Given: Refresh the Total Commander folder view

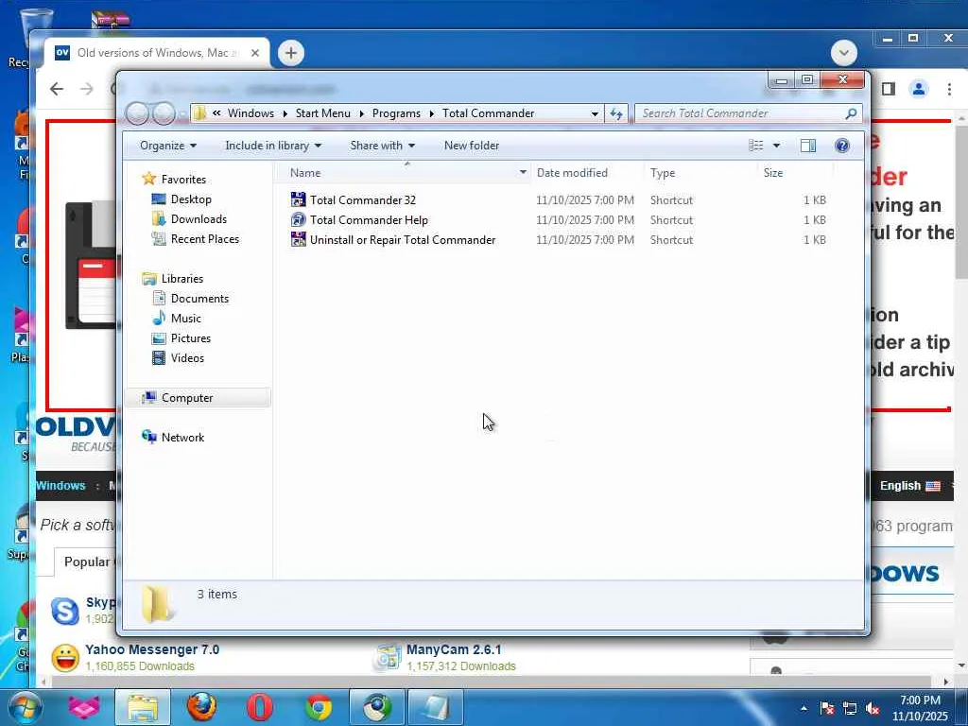Looking at the screenshot, I should 616,113.
